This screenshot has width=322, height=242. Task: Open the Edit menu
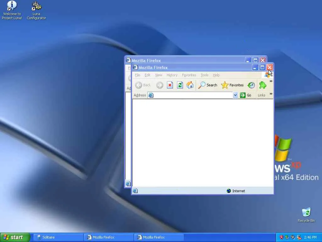click(x=147, y=75)
